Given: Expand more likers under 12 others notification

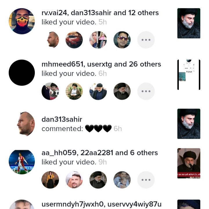Looking at the screenshot, I should click(x=146, y=40).
